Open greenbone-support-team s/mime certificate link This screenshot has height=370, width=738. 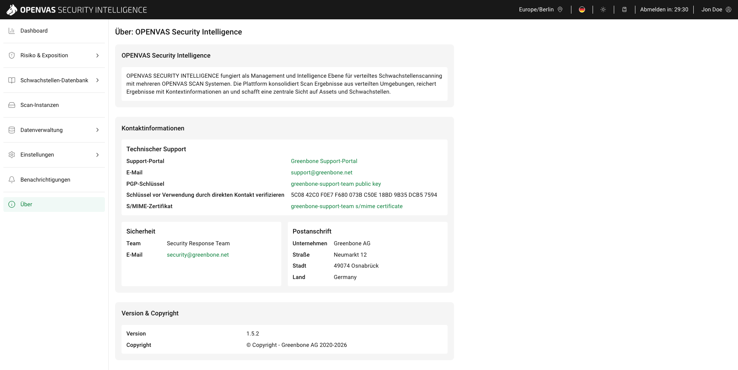click(x=347, y=206)
